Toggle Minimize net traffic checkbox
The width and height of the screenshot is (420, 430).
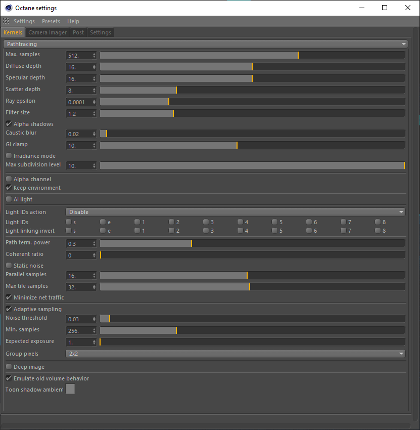9,297
